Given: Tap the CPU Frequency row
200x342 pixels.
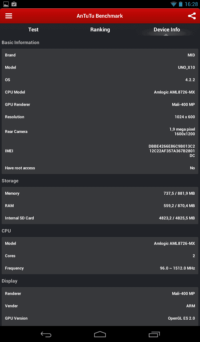Looking at the screenshot, I should point(100,268).
